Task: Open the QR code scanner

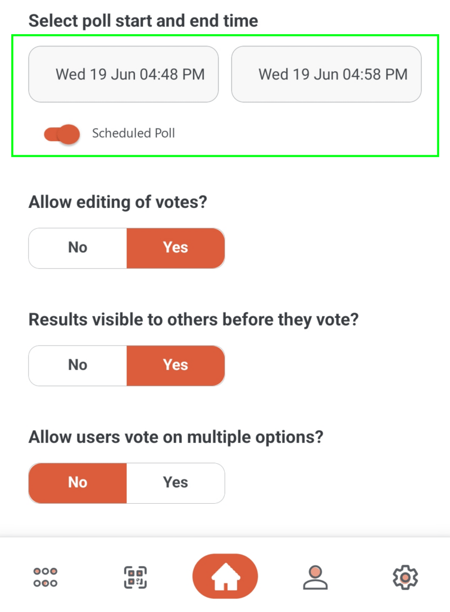Action: click(136, 577)
